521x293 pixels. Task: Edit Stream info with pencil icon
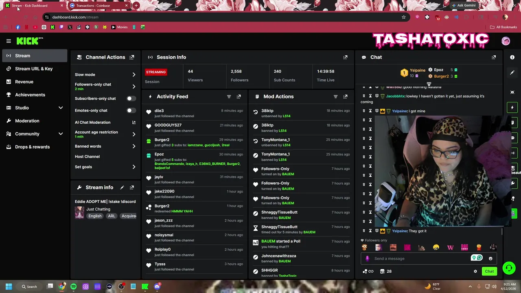click(122, 188)
